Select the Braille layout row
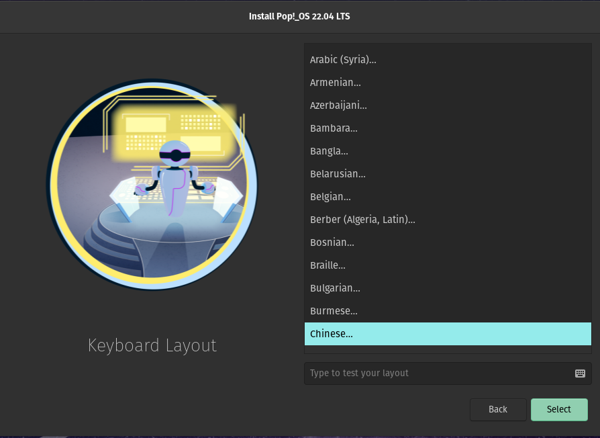Screen dimensions: 600x438 [x=448, y=265]
